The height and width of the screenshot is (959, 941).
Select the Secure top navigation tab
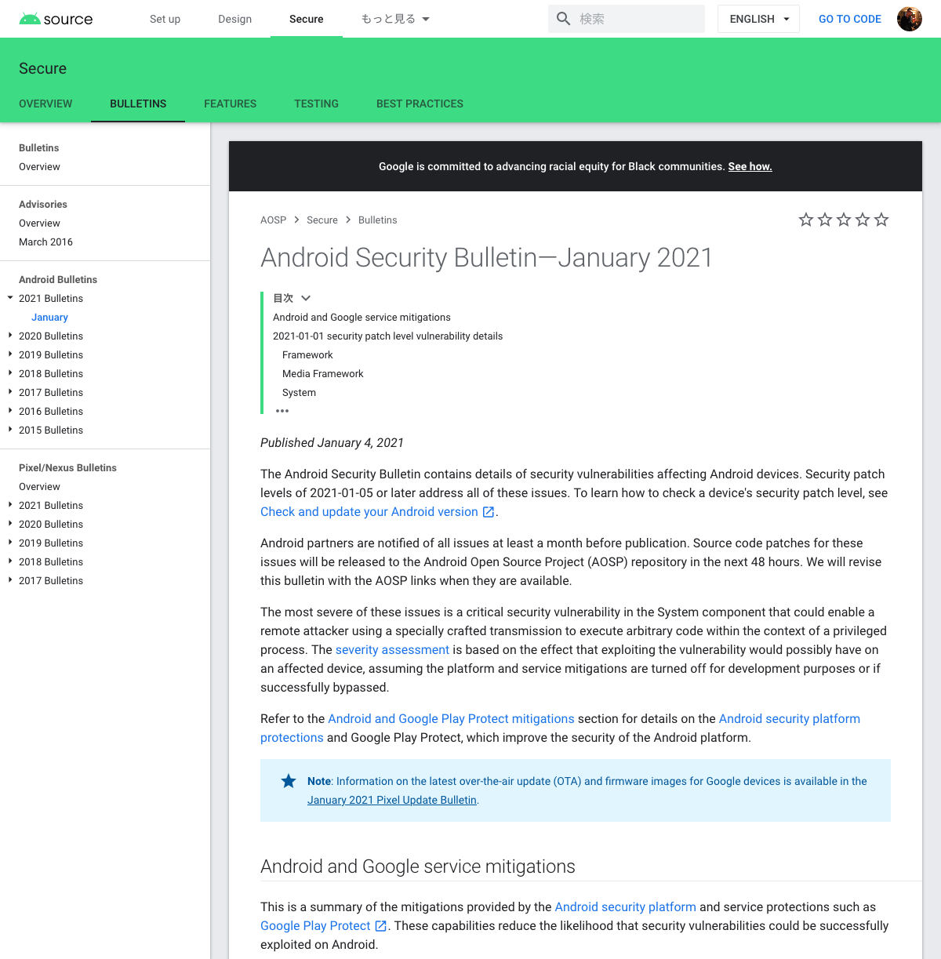coord(306,19)
